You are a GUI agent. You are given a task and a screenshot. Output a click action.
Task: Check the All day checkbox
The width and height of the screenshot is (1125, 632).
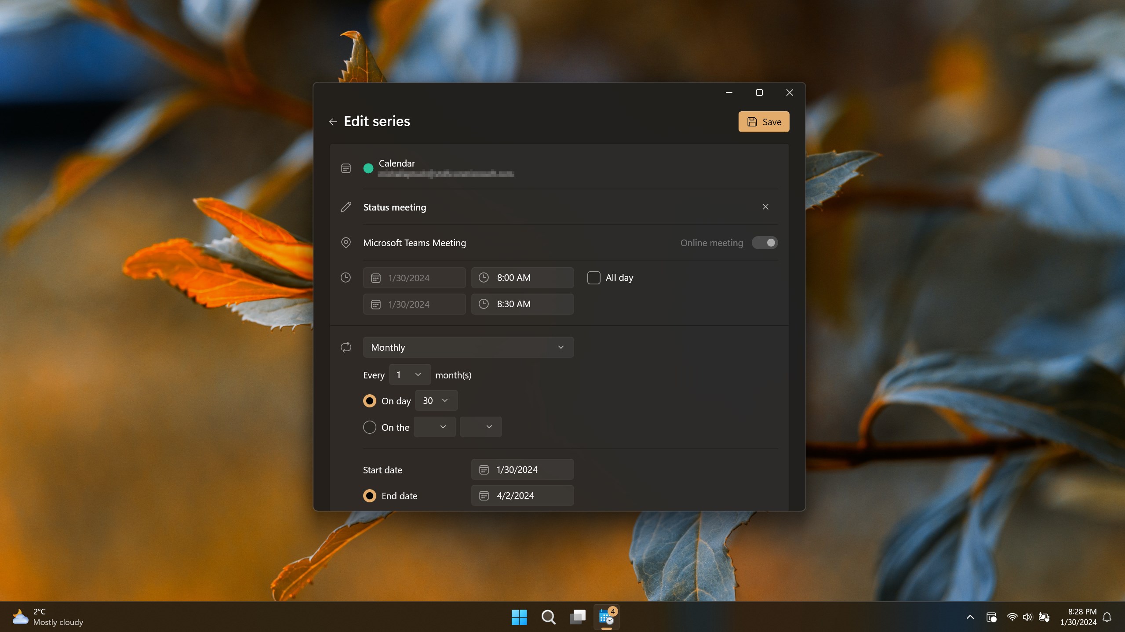pyautogui.click(x=593, y=277)
